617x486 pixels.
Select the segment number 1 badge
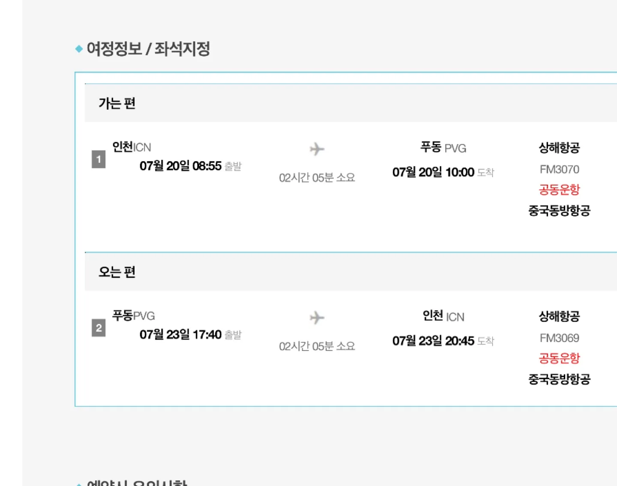(x=99, y=159)
